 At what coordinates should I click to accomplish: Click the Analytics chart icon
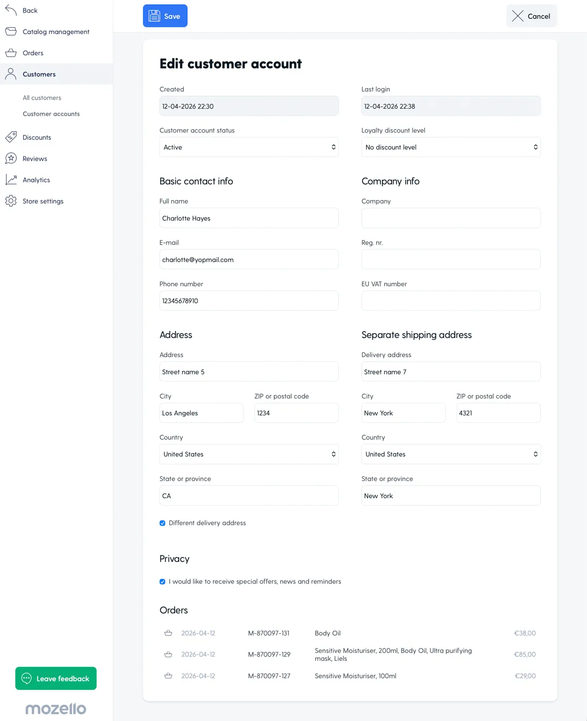click(11, 179)
